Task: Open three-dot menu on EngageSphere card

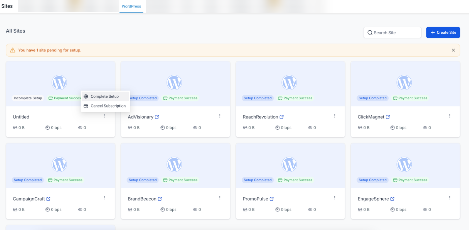Action: [450, 198]
